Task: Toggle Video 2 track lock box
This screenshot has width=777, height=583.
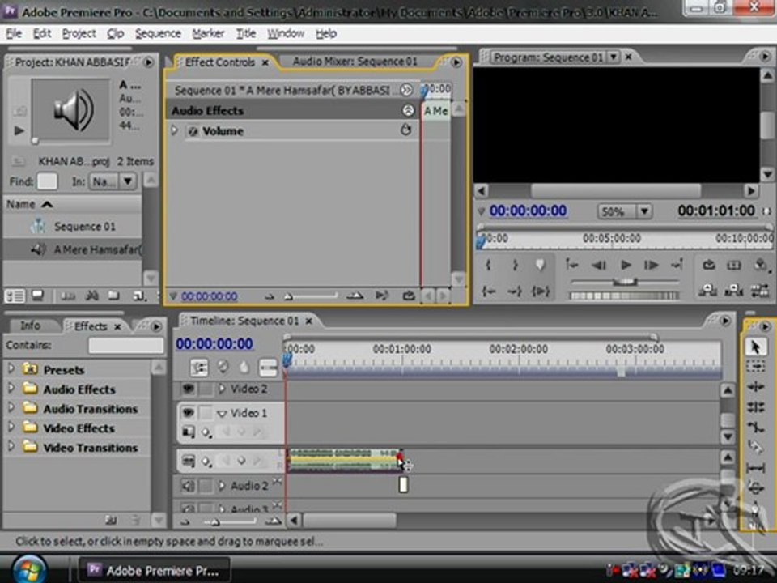Action: pyautogui.click(x=205, y=389)
